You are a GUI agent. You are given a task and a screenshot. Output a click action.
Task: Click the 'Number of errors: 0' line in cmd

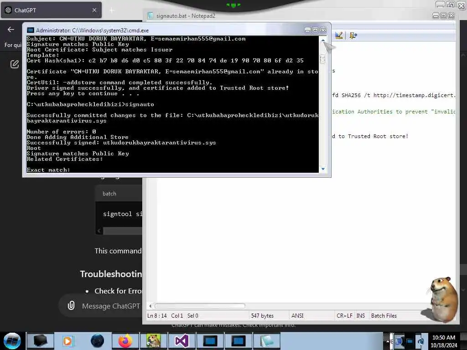pyautogui.click(x=62, y=132)
